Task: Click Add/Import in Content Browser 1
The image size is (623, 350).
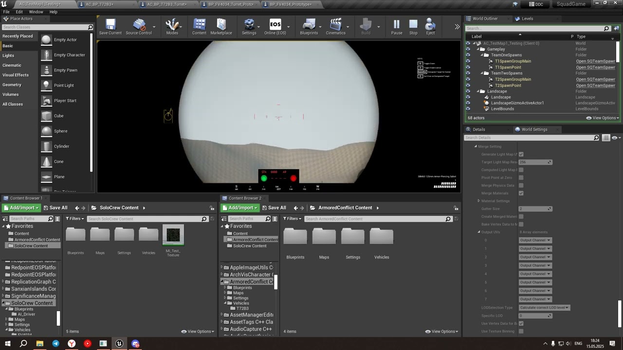Action: point(22,208)
